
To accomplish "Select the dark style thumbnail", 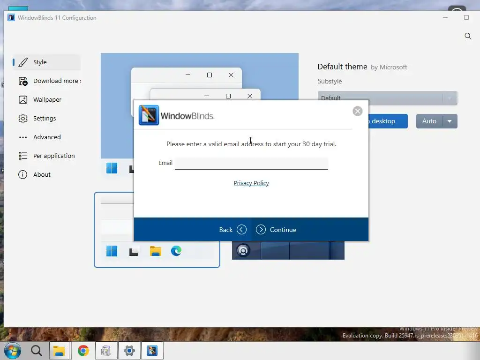I will [x=288, y=250].
